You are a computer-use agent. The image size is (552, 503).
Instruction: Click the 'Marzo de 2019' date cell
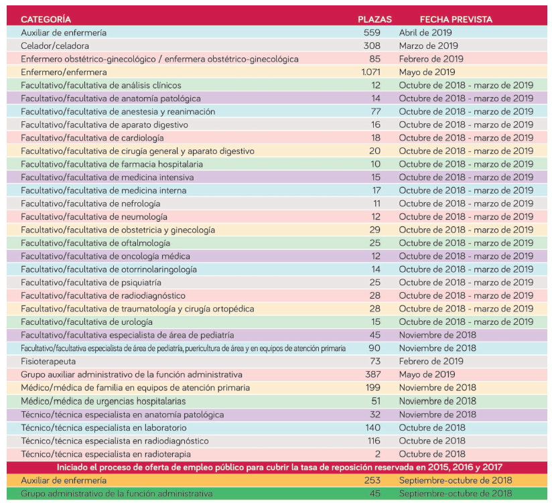[429, 46]
